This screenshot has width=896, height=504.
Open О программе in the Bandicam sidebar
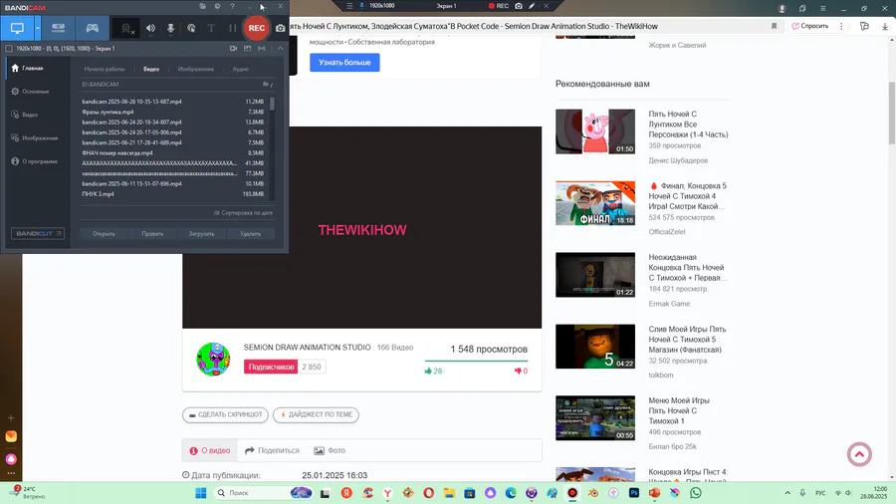[x=37, y=161]
